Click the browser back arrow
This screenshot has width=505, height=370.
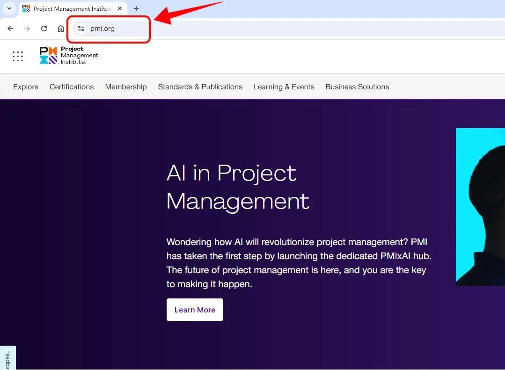(10, 29)
